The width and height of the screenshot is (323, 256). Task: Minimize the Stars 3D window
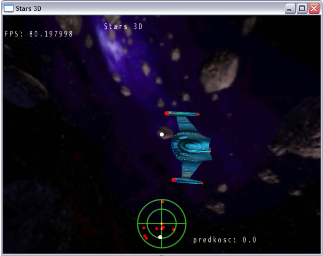point(290,8)
